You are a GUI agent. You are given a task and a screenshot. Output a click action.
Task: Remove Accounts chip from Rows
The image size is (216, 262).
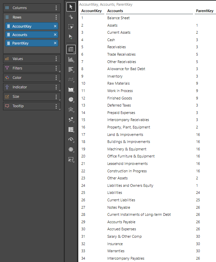click(x=55, y=35)
